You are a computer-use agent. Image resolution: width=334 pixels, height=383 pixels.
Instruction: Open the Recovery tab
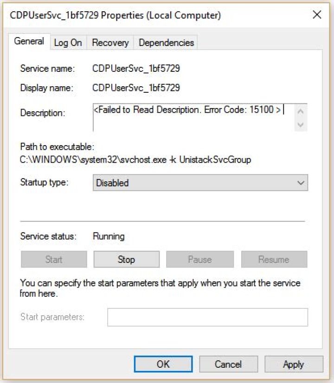pyautogui.click(x=110, y=42)
